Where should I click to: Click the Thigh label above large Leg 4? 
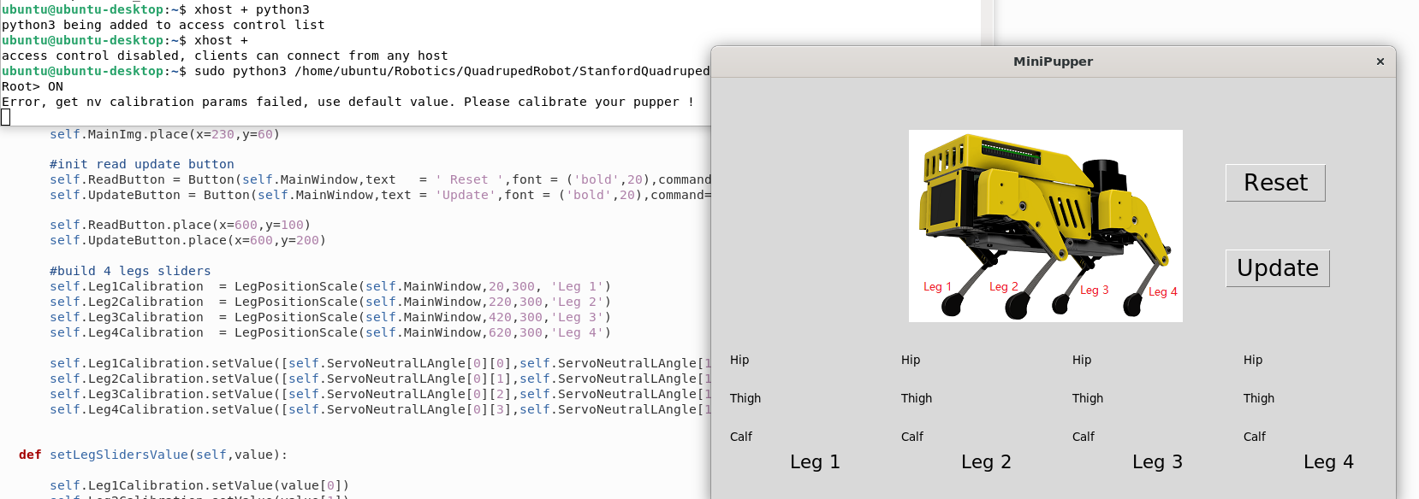click(x=1259, y=398)
